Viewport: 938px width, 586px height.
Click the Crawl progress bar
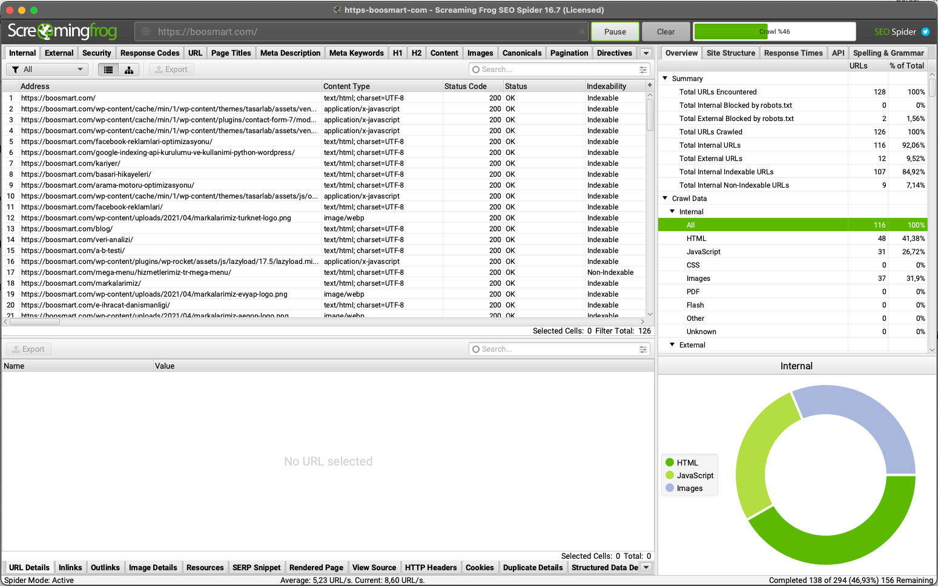tap(774, 31)
